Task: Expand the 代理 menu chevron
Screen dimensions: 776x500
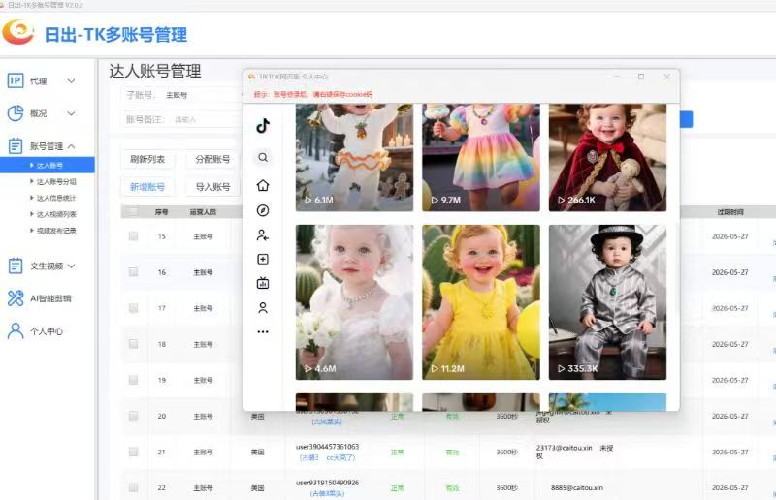Action: [x=71, y=81]
